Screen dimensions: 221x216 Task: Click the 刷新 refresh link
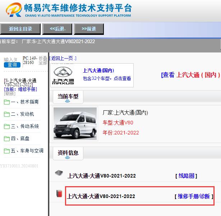(10, 93)
